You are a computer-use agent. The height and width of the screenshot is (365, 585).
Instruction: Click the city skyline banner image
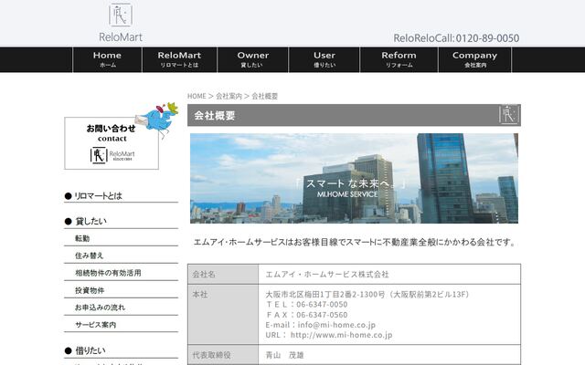coord(354,179)
